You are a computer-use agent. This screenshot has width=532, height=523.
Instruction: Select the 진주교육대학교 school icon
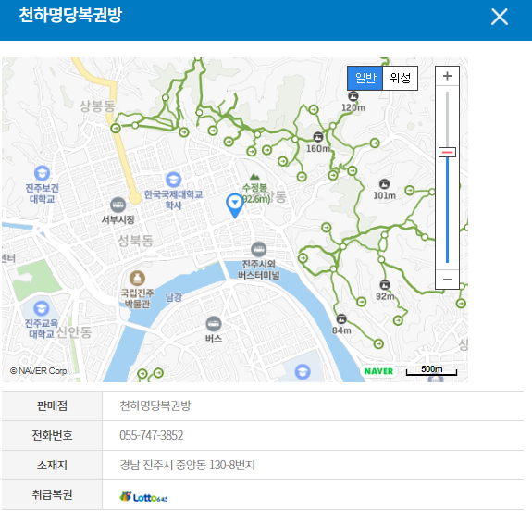pyautogui.click(x=42, y=308)
